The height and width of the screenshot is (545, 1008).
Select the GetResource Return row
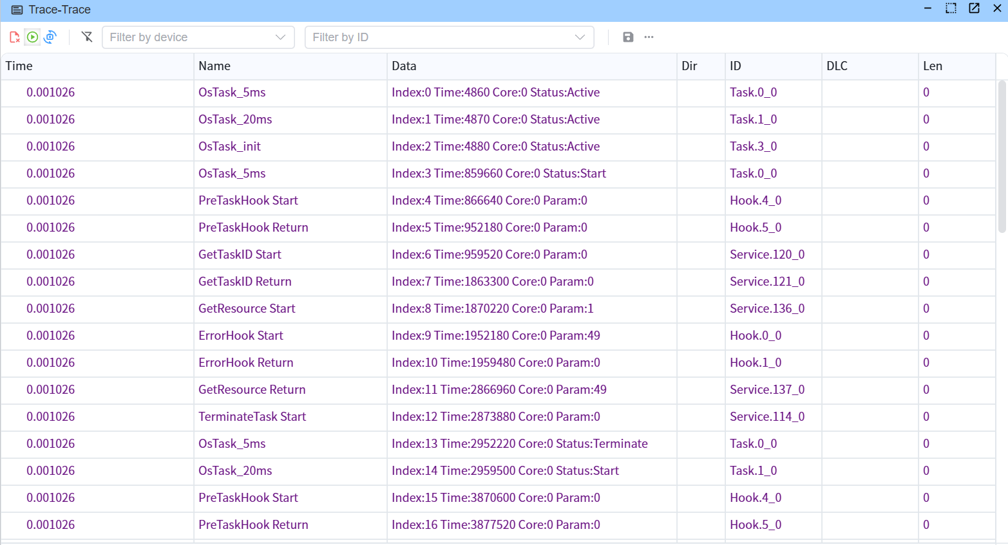(252, 389)
